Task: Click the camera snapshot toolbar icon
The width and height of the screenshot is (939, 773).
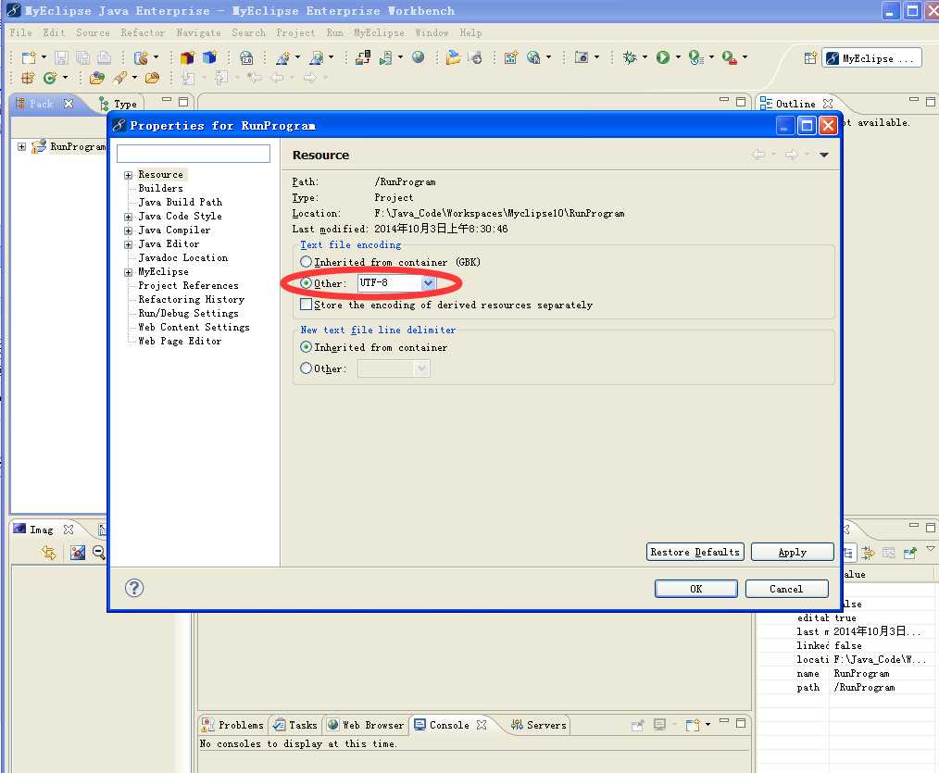Action: pyautogui.click(x=581, y=57)
